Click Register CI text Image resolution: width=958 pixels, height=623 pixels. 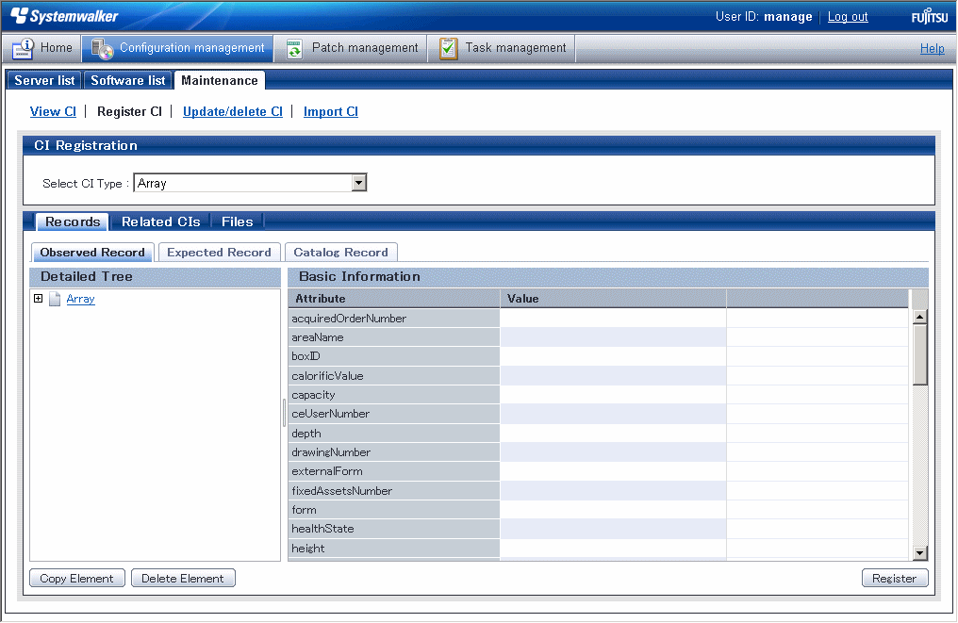coord(129,112)
